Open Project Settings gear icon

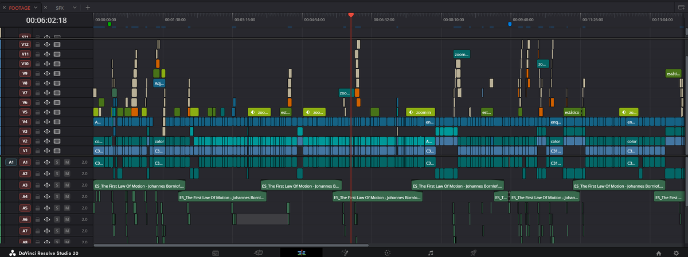pos(676,252)
